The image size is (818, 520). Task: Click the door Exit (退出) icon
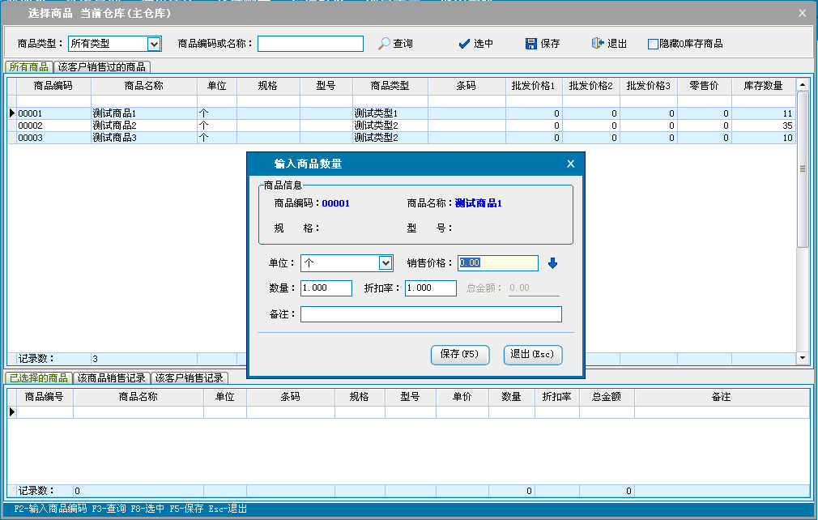tap(598, 44)
